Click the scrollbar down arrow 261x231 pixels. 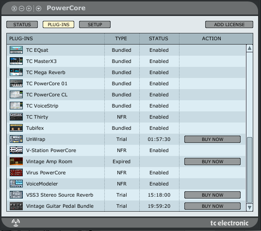(249, 207)
